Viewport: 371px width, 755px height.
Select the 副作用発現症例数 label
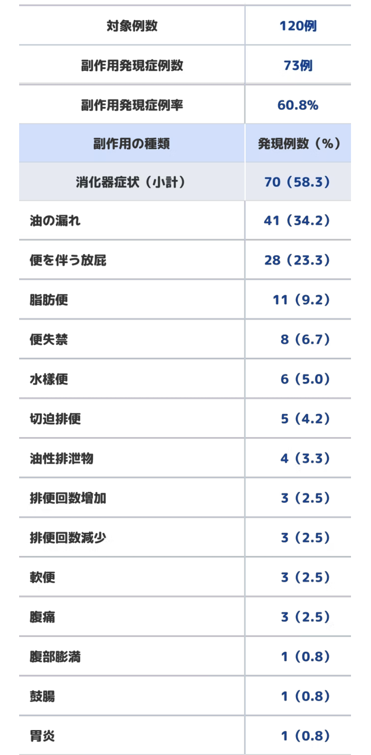pos(132,65)
